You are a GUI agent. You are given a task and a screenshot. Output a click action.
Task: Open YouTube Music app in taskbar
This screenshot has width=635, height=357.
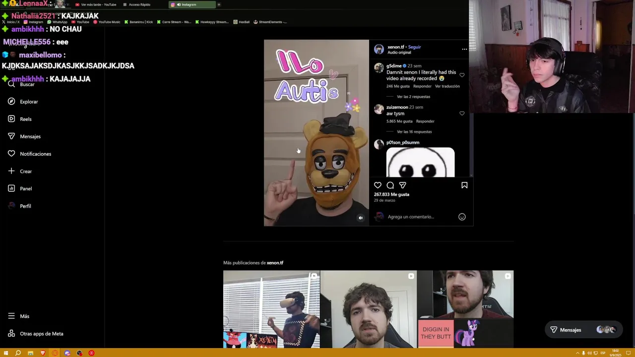91,353
